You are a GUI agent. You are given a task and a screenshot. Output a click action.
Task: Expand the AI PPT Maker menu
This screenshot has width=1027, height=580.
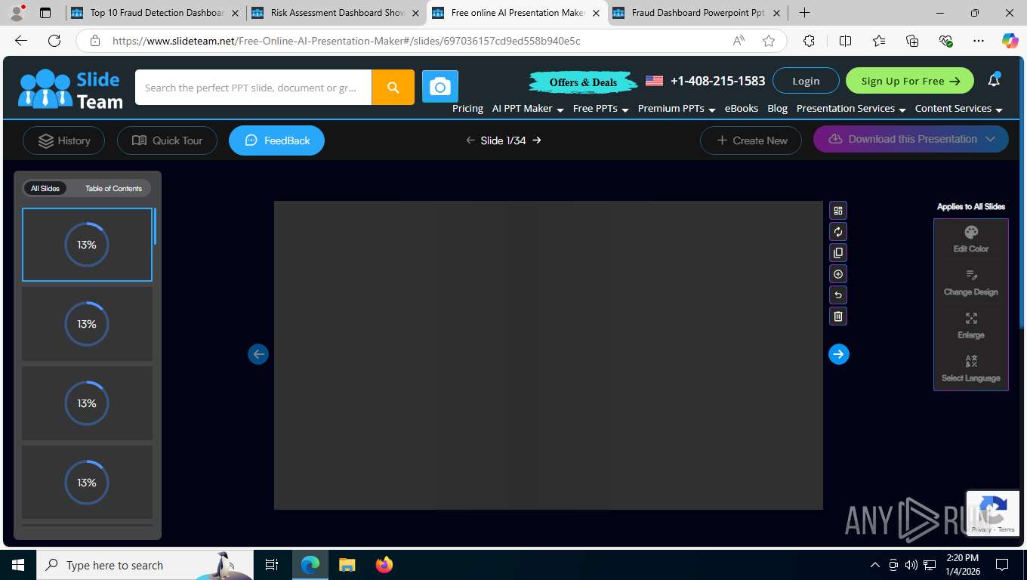tap(528, 109)
